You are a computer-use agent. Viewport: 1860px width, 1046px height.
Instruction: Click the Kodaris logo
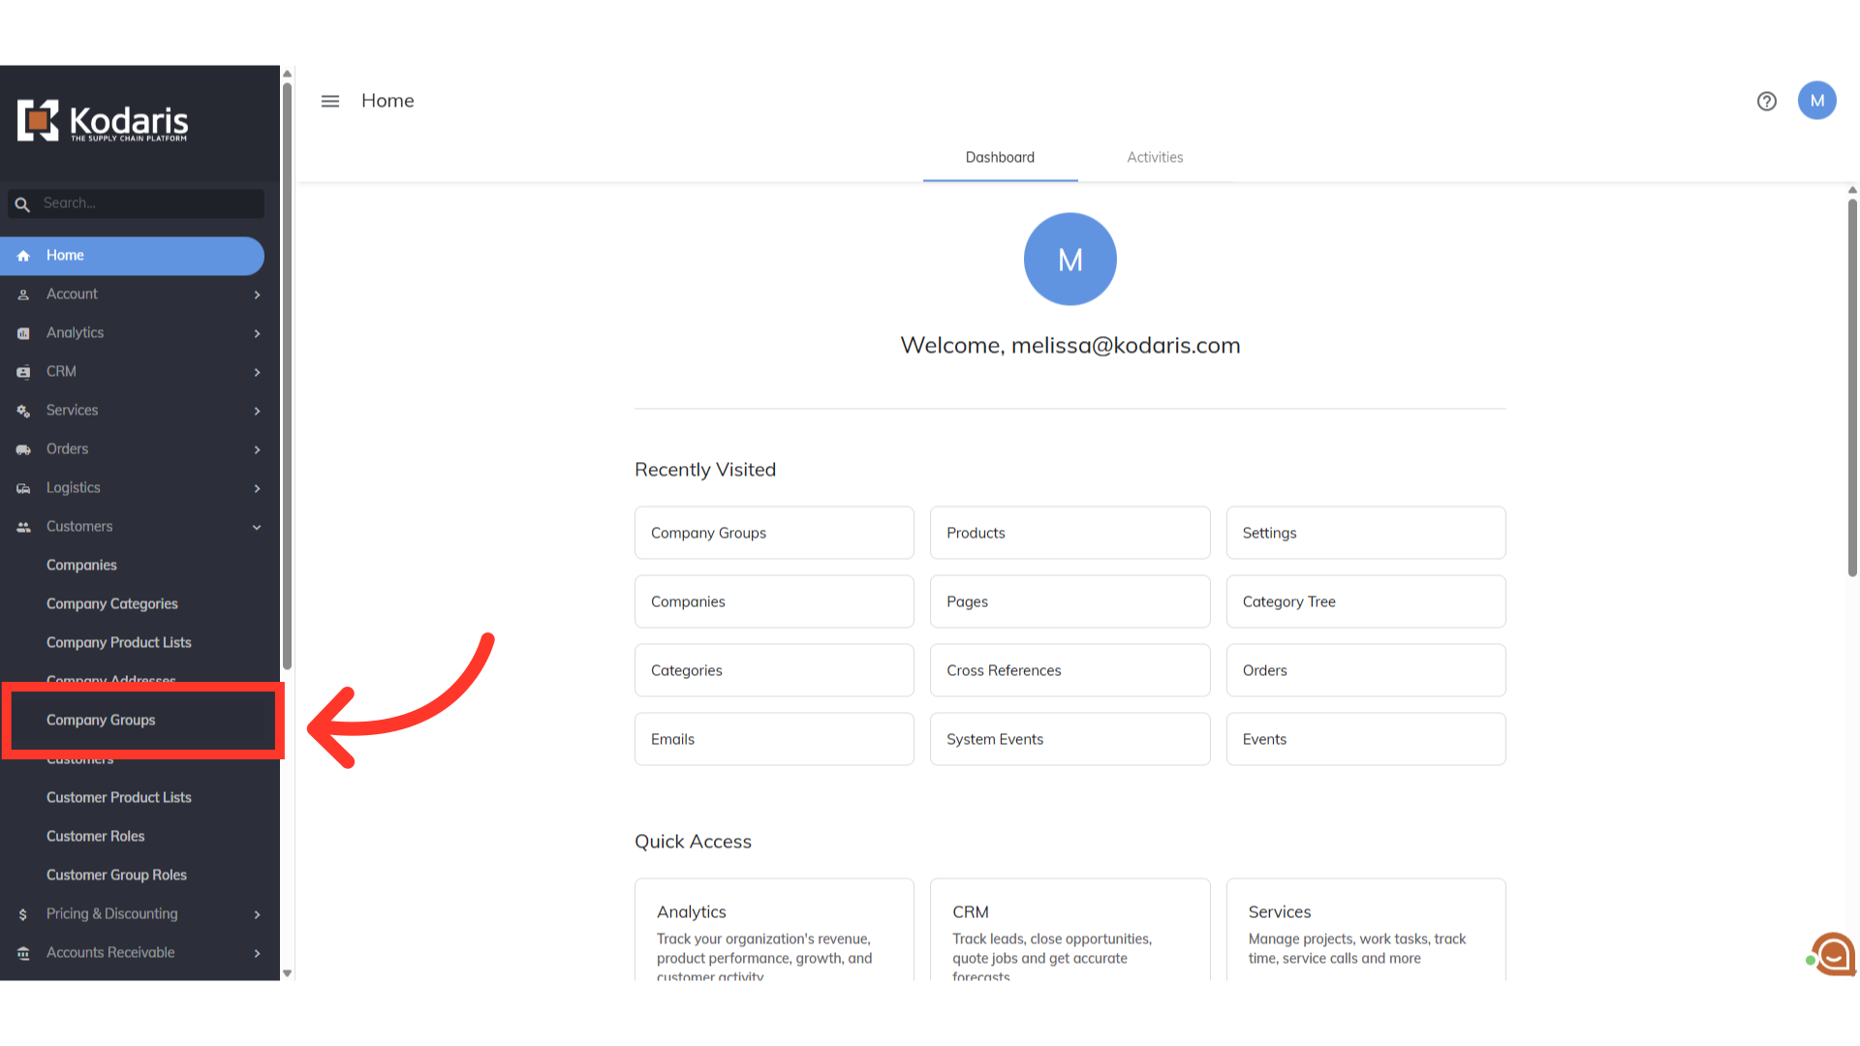[x=103, y=122]
